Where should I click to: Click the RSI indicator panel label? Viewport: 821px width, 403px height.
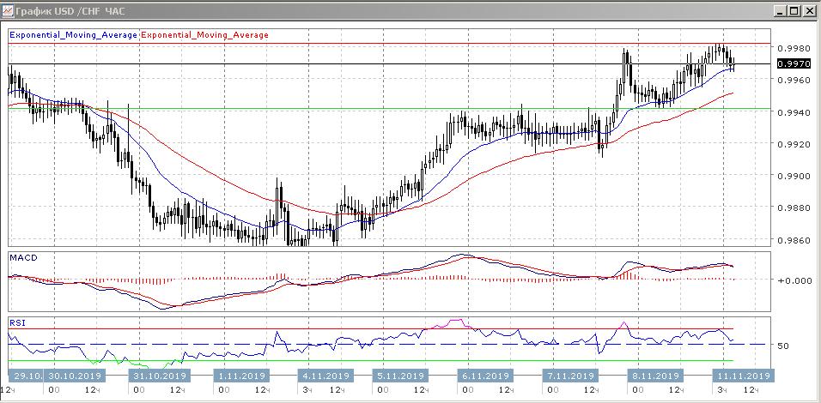coord(17,323)
